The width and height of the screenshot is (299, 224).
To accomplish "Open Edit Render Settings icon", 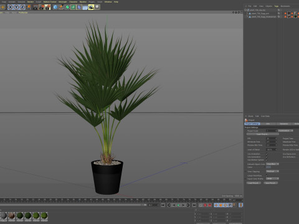I will point(48,7).
